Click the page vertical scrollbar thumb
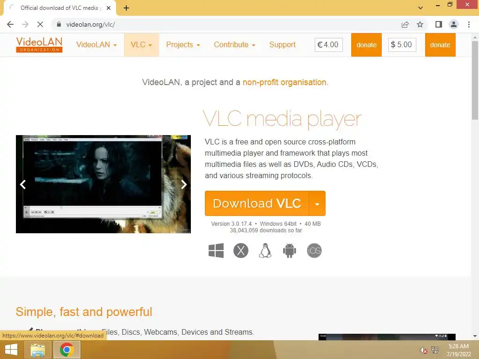The image size is (479, 359). (475, 80)
